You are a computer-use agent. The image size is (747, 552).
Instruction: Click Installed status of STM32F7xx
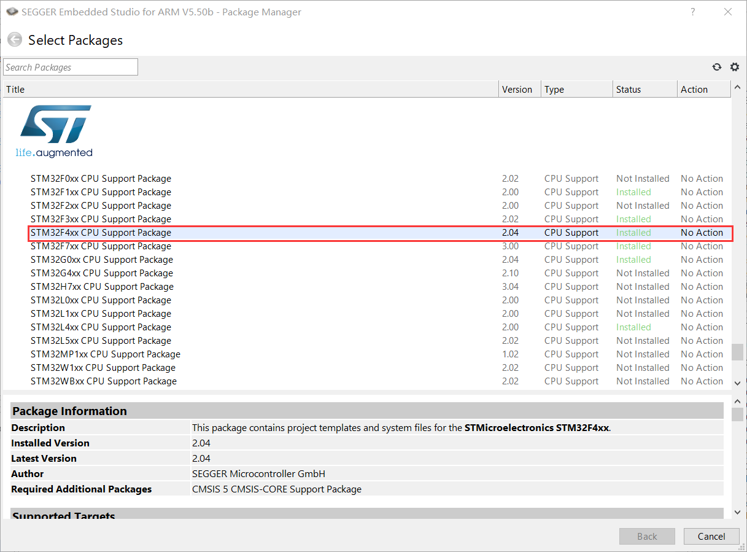633,246
